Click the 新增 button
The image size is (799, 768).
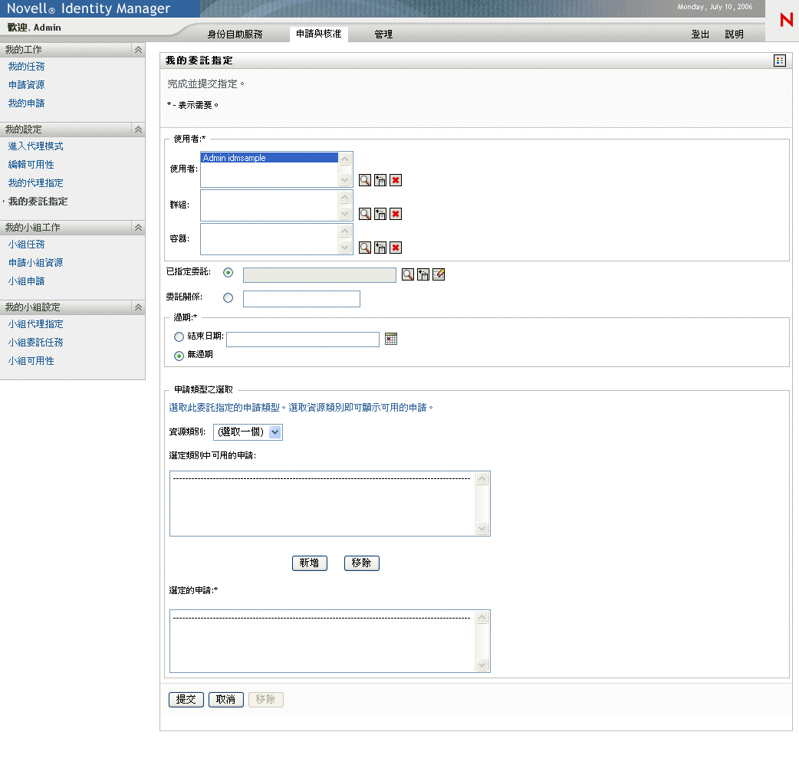click(309, 563)
